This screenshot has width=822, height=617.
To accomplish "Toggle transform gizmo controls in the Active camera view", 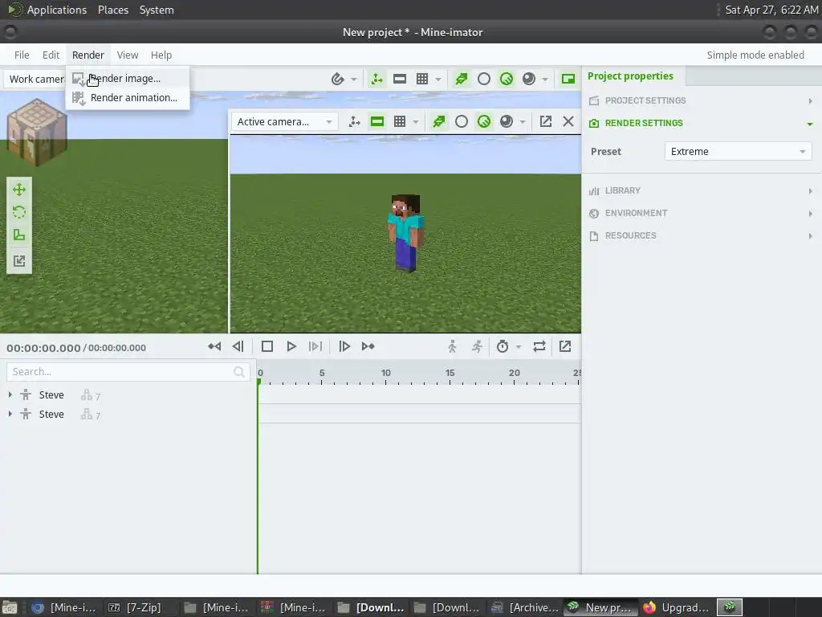I will point(354,122).
